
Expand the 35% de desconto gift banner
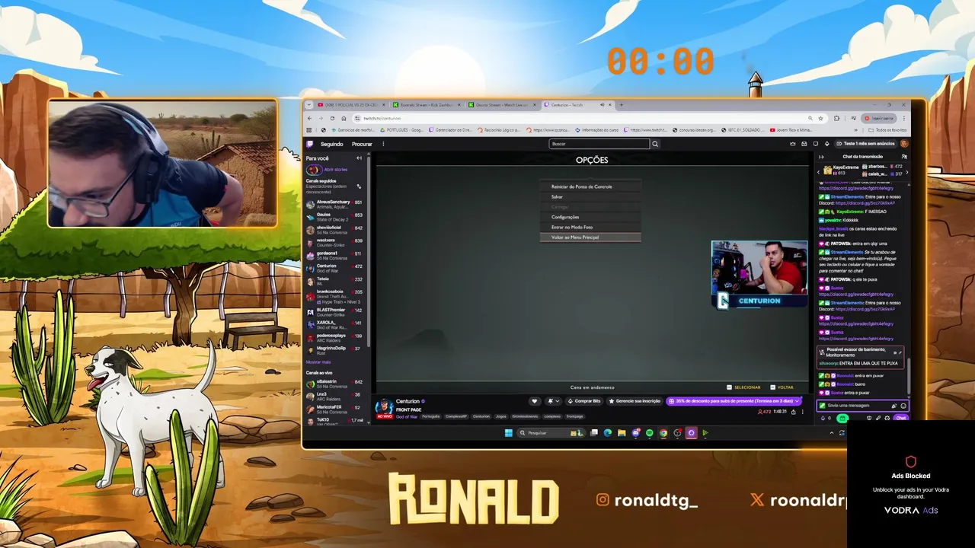(x=734, y=401)
